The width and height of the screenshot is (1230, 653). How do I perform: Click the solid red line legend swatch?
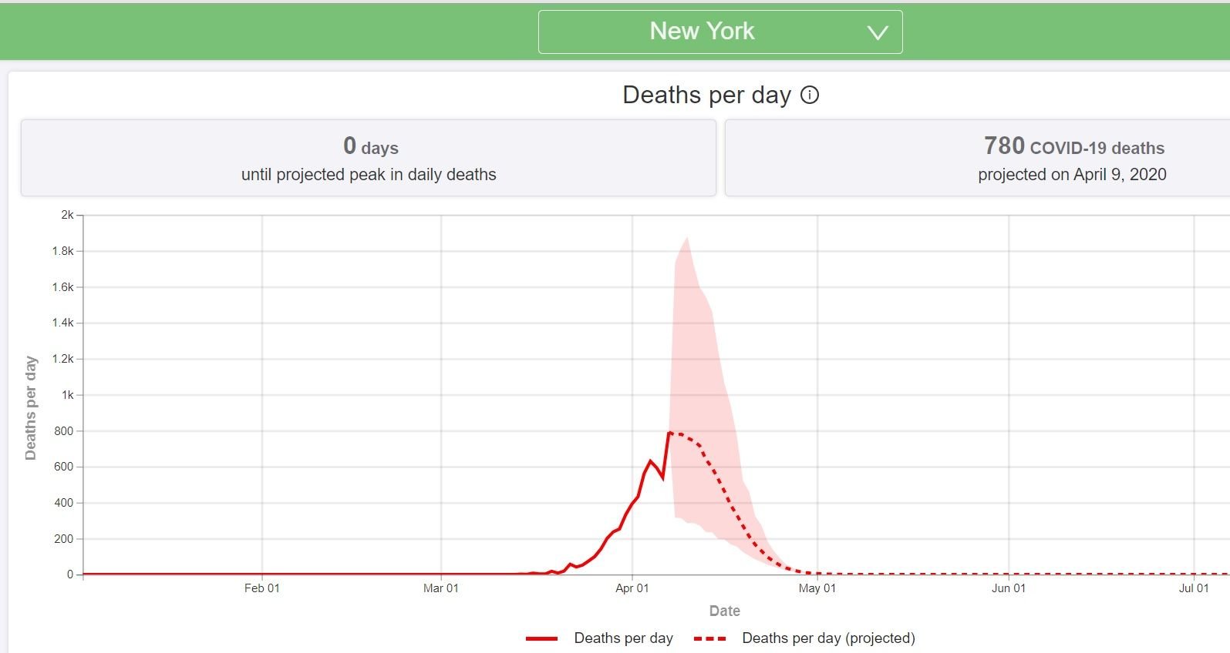[x=541, y=638]
